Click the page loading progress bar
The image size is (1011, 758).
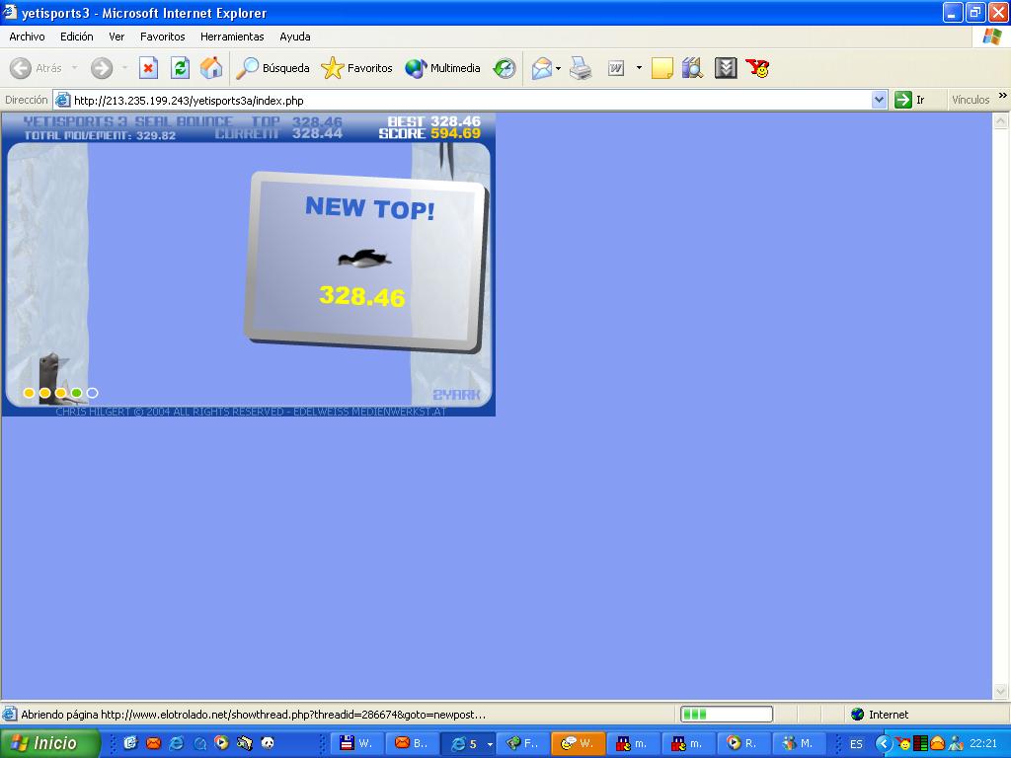pos(727,715)
